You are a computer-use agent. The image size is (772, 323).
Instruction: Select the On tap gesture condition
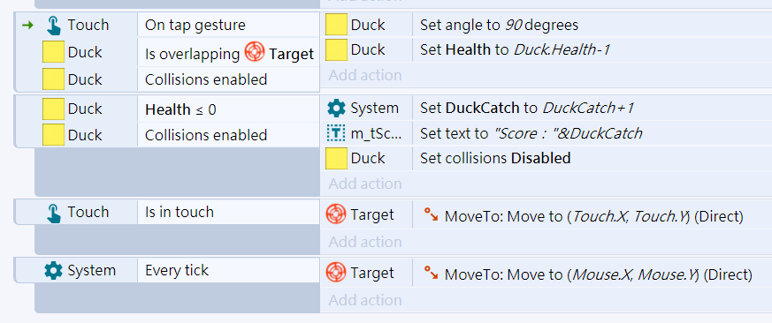(x=228, y=25)
